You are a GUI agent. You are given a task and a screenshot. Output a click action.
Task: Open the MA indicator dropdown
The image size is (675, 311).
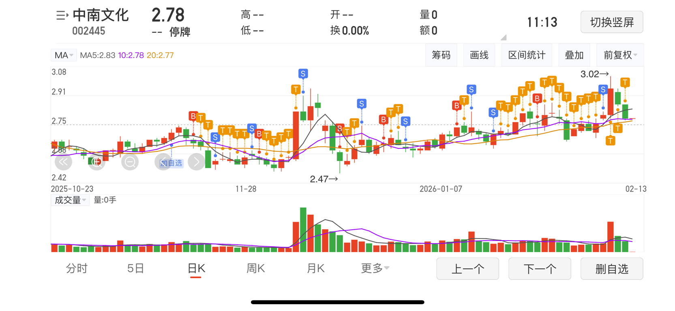tap(64, 55)
